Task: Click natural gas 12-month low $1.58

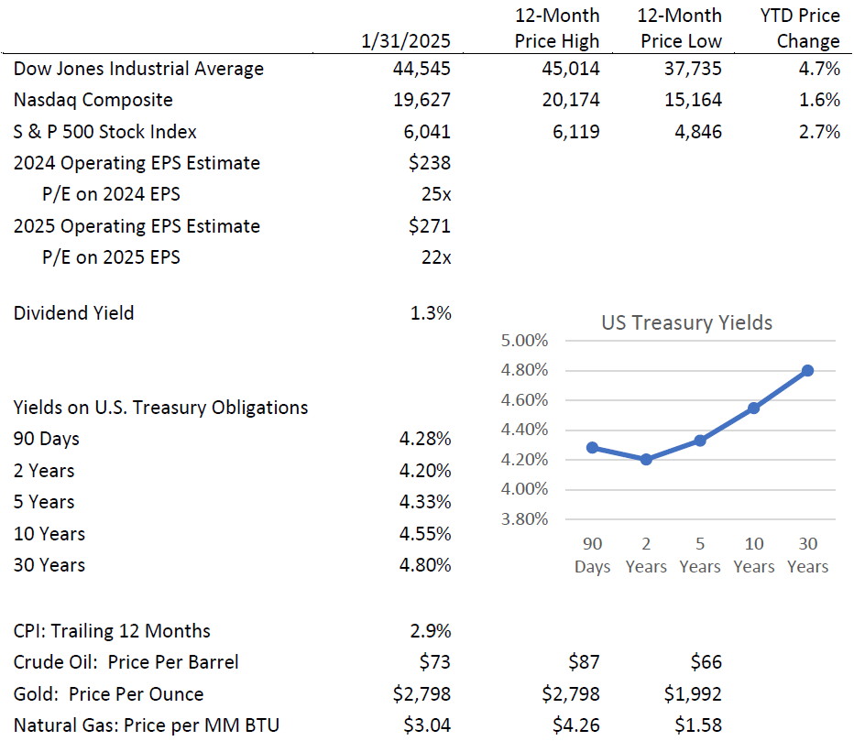Action: (x=698, y=725)
